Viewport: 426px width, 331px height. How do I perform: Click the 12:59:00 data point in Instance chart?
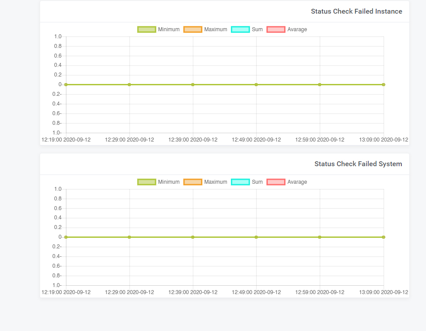click(320, 84)
